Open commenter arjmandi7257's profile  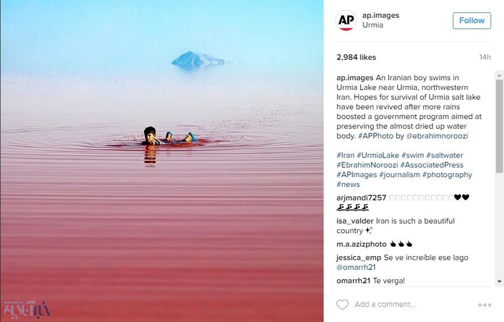coord(361,198)
